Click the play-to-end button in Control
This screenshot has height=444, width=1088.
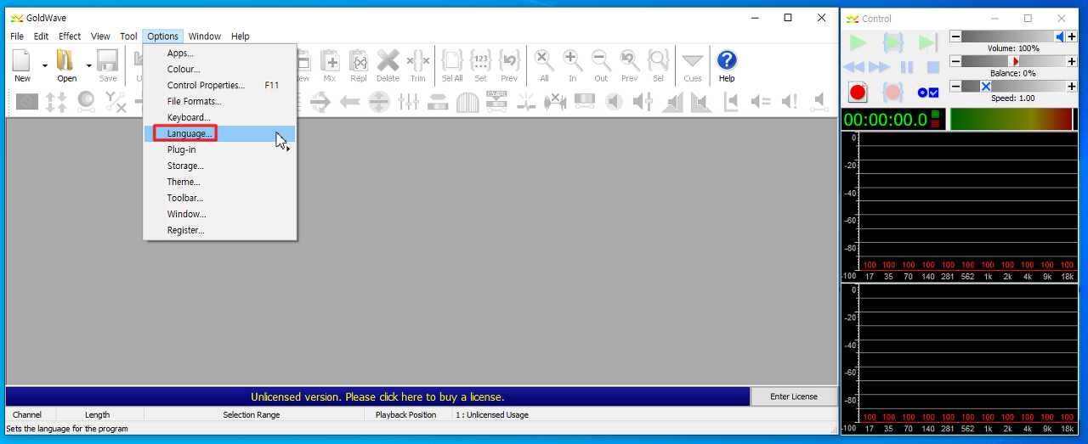coord(927,42)
